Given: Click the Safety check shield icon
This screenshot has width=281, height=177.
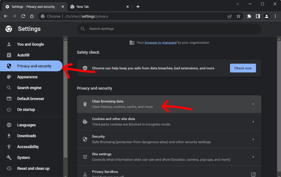Looking at the screenshot, I should 85,68.
